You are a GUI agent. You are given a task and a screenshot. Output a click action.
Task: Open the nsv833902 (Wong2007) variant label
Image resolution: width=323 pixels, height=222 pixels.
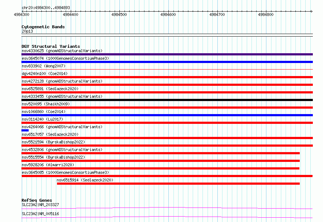point(44,66)
